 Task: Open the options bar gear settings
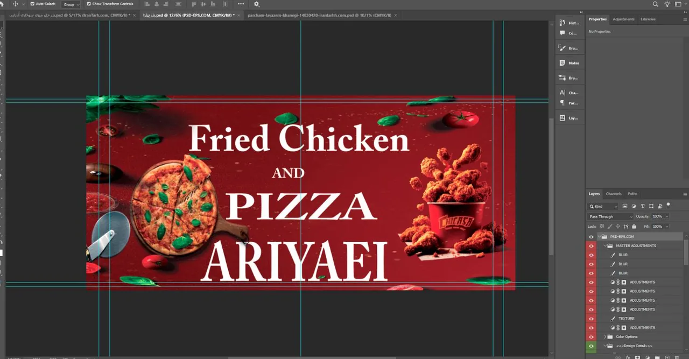(x=256, y=4)
